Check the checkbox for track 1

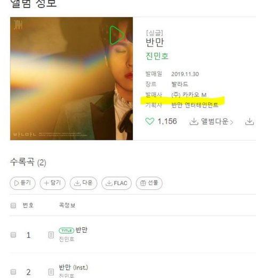pyautogui.click(x=13, y=235)
